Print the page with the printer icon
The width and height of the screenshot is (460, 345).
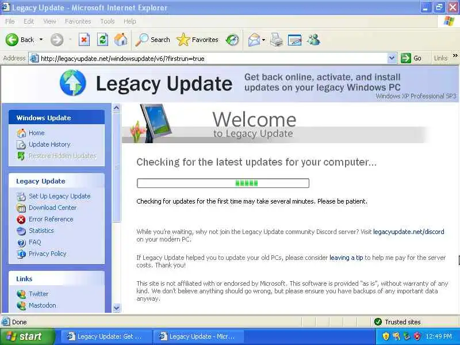277,40
